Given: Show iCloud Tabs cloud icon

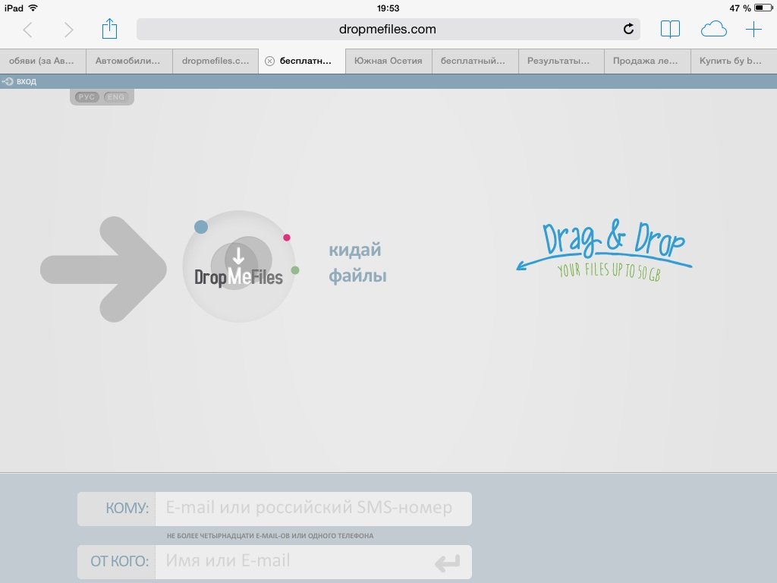Looking at the screenshot, I should tap(713, 30).
